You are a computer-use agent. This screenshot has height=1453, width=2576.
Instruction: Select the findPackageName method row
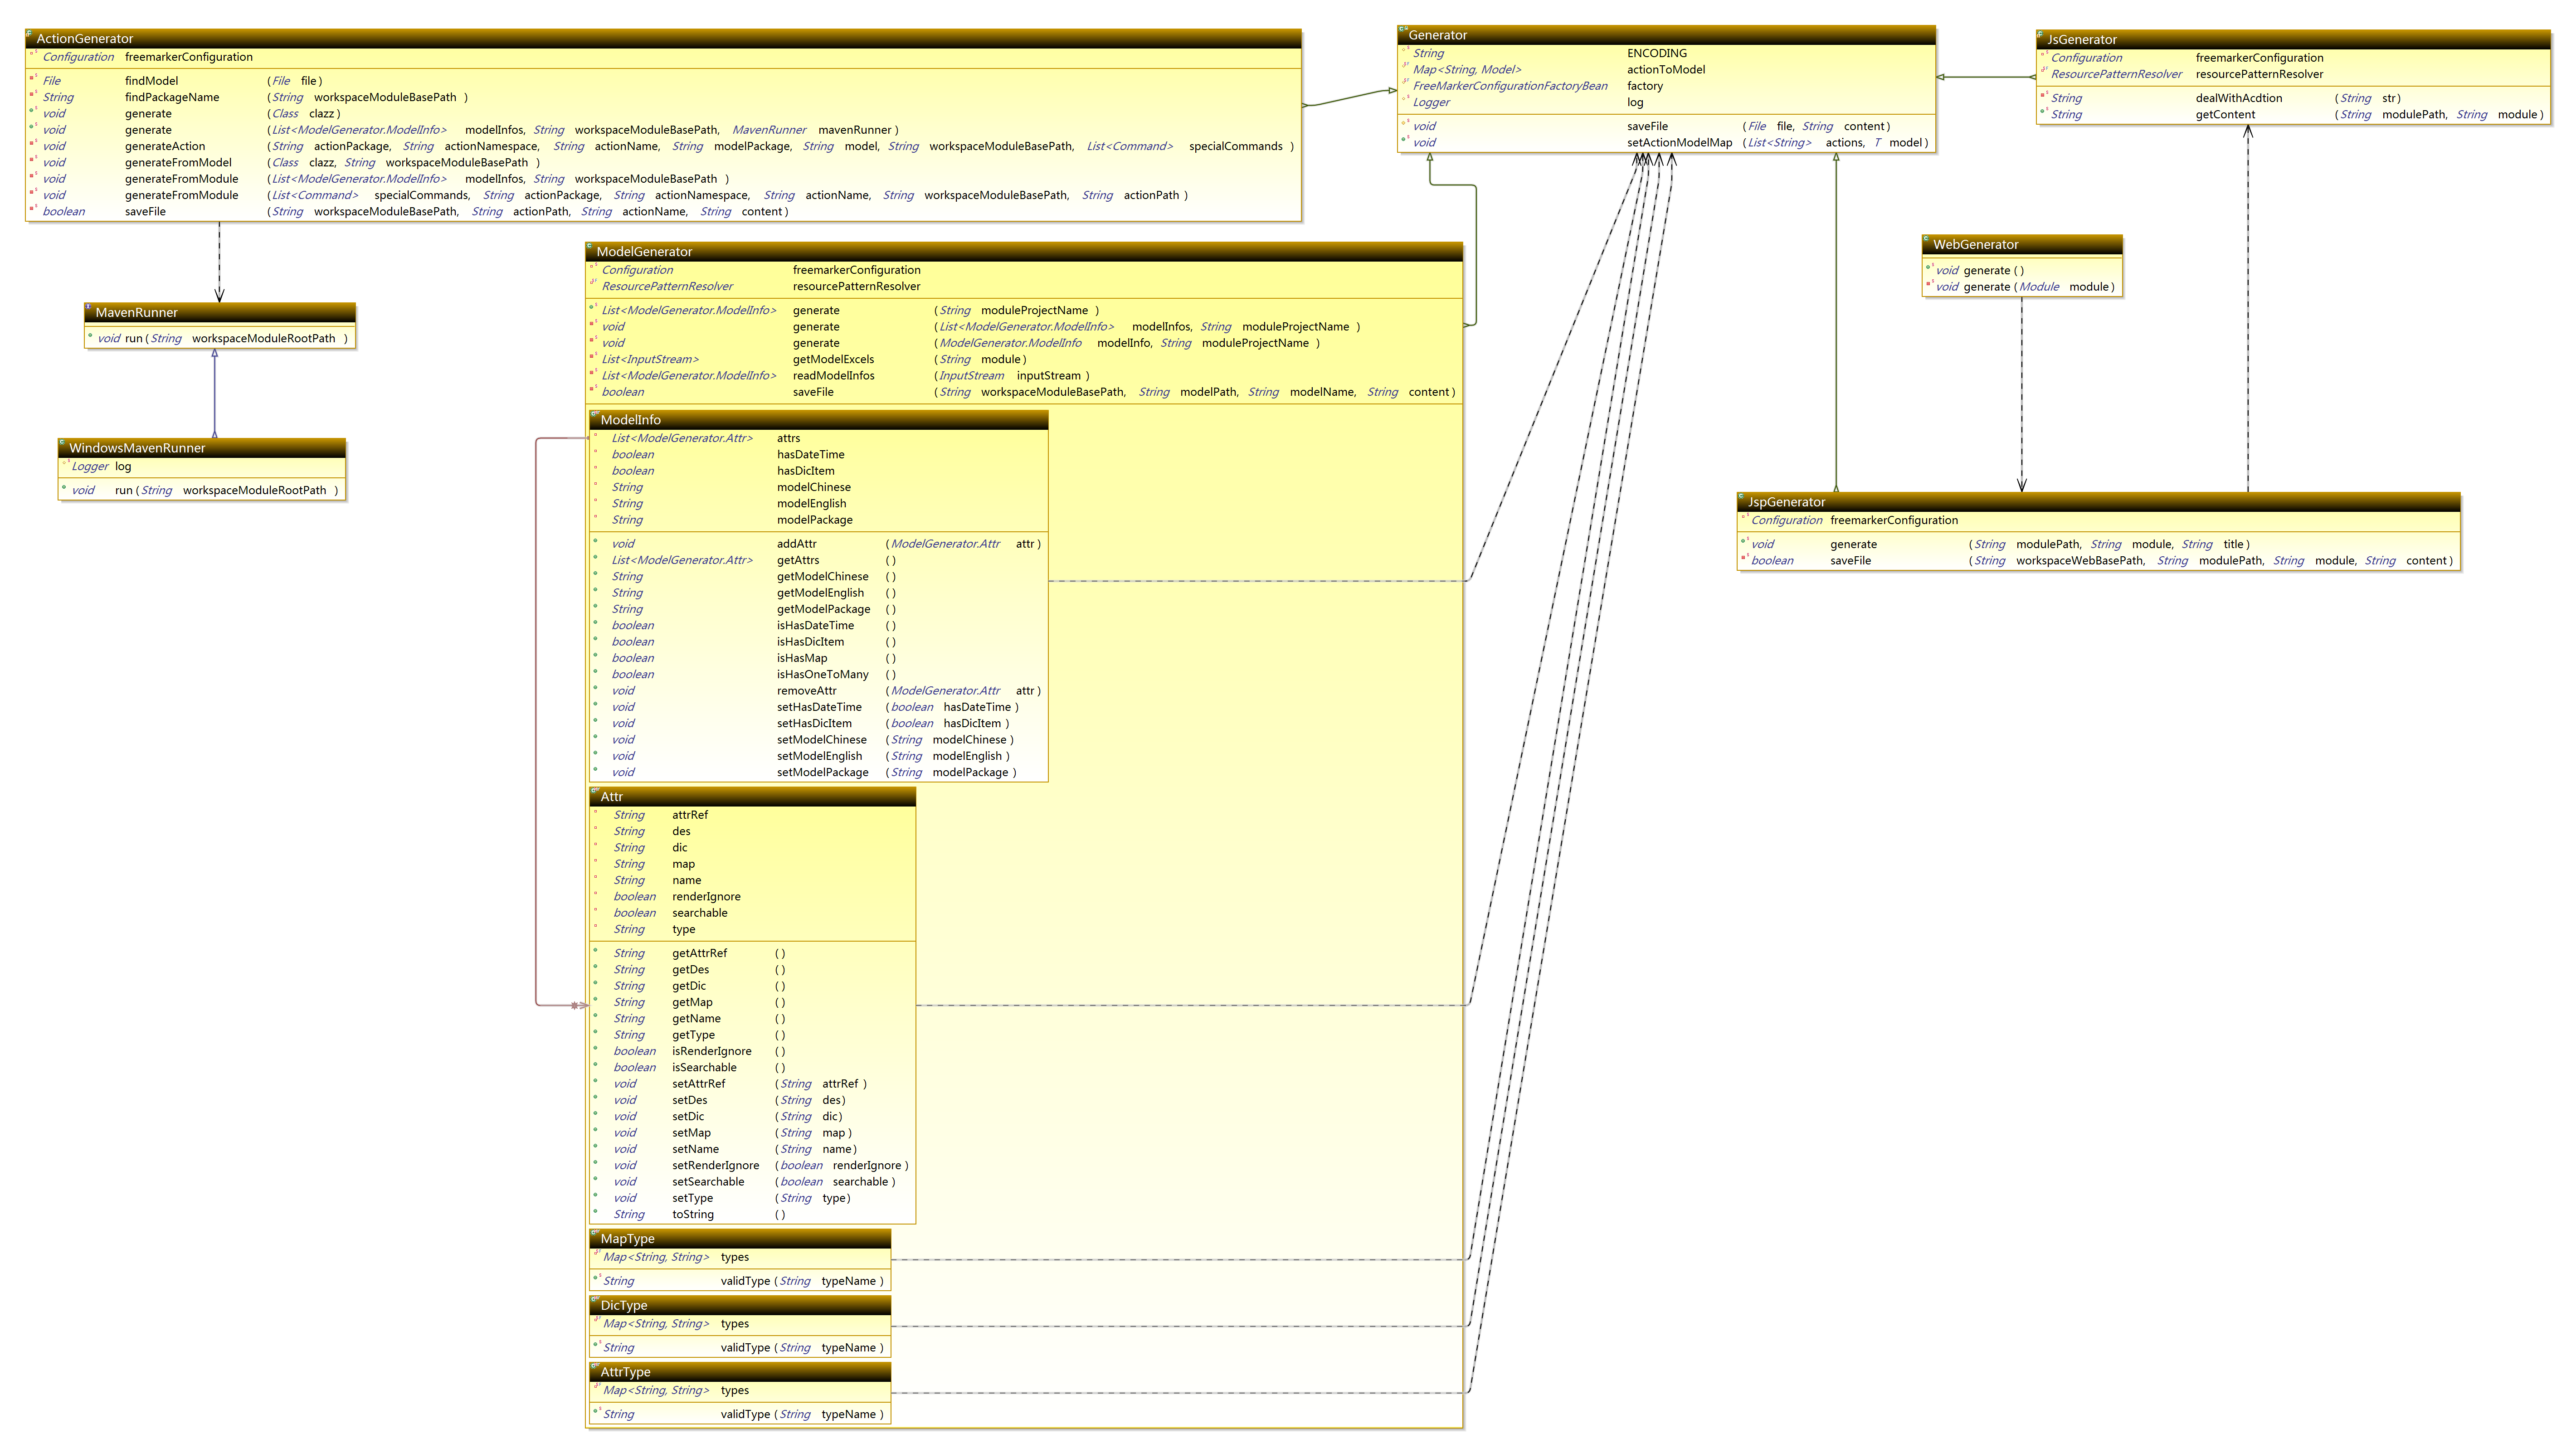(663, 97)
